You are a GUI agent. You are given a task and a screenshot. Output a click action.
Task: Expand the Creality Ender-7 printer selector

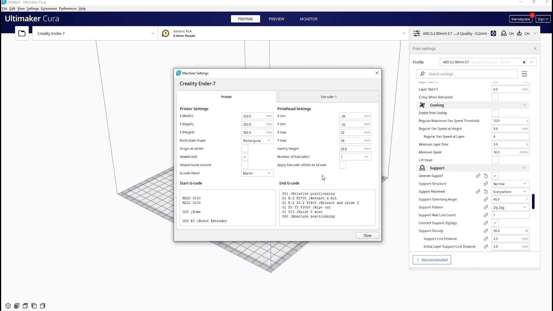coord(95,33)
